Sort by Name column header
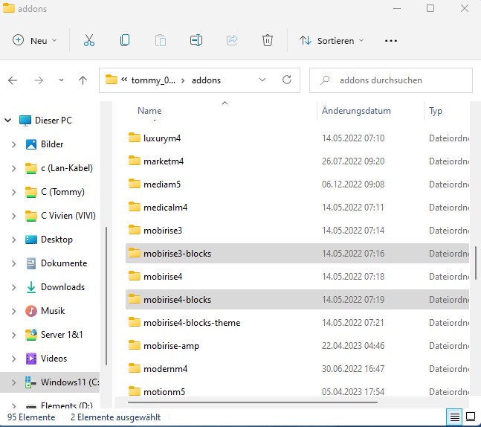Viewport: 481px width, 427px height. point(149,111)
